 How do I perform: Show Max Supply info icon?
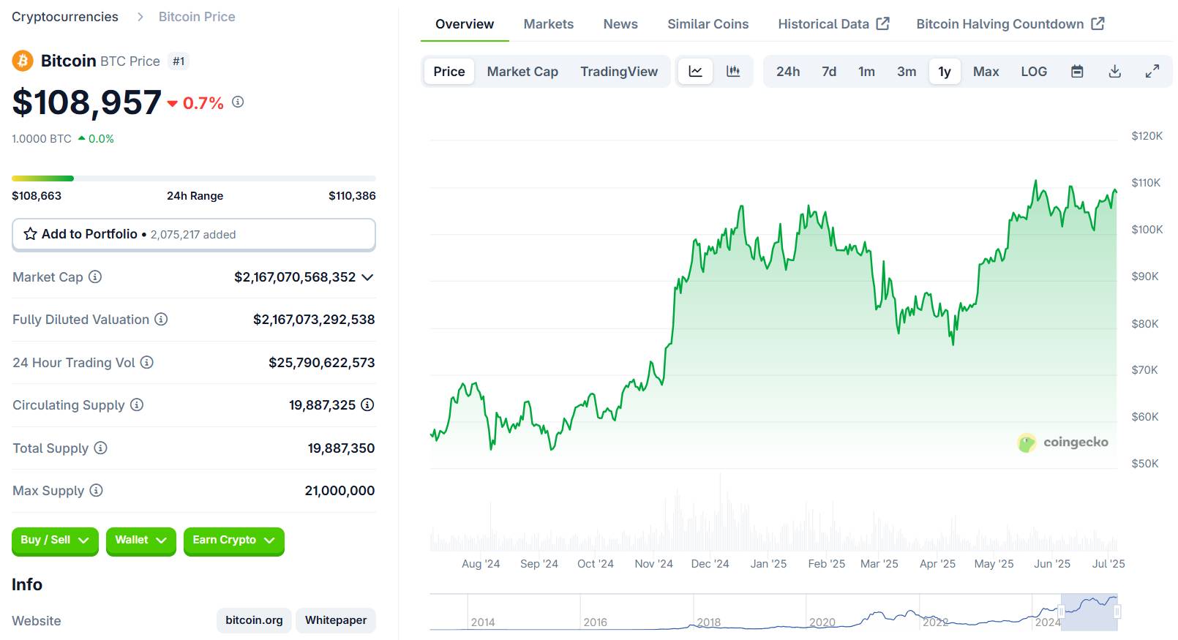[x=97, y=490]
